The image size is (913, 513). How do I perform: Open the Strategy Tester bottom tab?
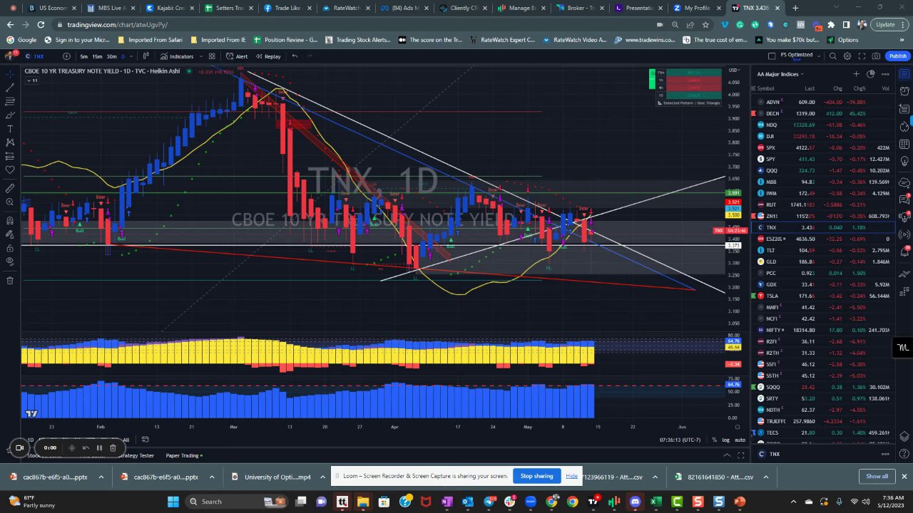[x=136, y=455]
